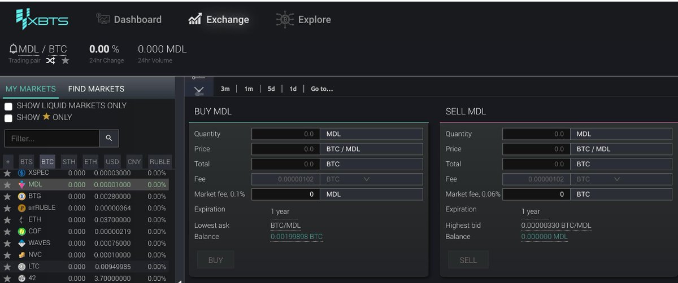678x283 pixels.
Task: Star the BTG market row
Action: point(7,196)
